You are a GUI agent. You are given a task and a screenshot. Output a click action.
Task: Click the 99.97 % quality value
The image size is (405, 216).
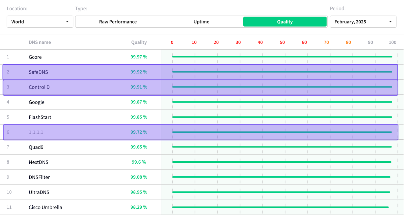click(x=139, y=57)
